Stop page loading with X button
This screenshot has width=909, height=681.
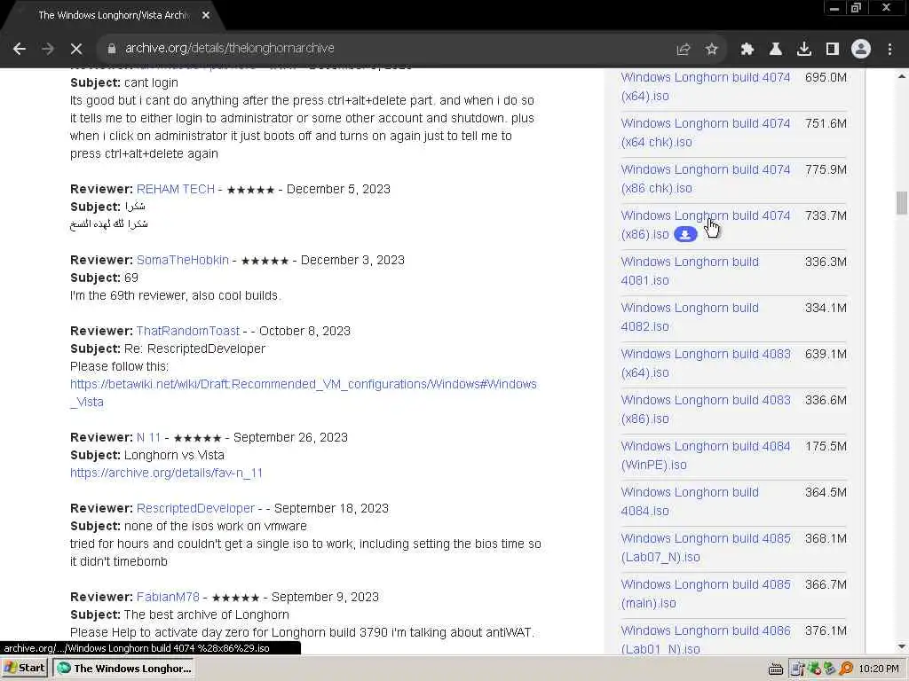(76, 49)
